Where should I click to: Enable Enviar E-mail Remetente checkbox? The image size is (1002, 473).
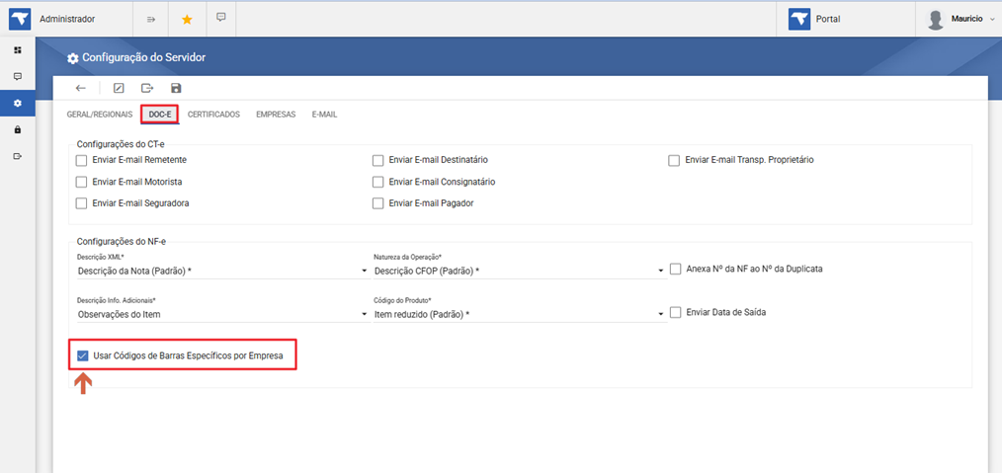(81, 160)
